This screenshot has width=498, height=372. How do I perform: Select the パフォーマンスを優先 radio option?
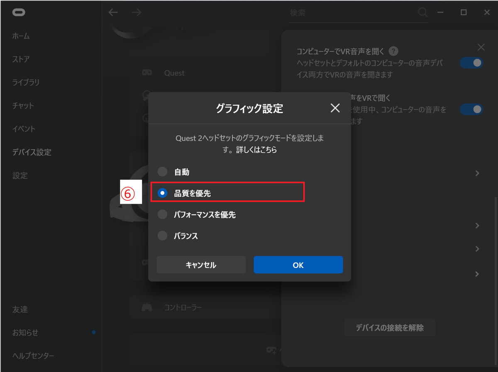162,214
